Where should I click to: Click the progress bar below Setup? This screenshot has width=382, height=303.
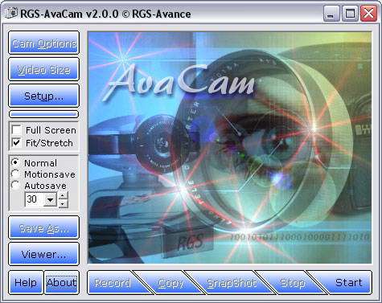(44, 114)
